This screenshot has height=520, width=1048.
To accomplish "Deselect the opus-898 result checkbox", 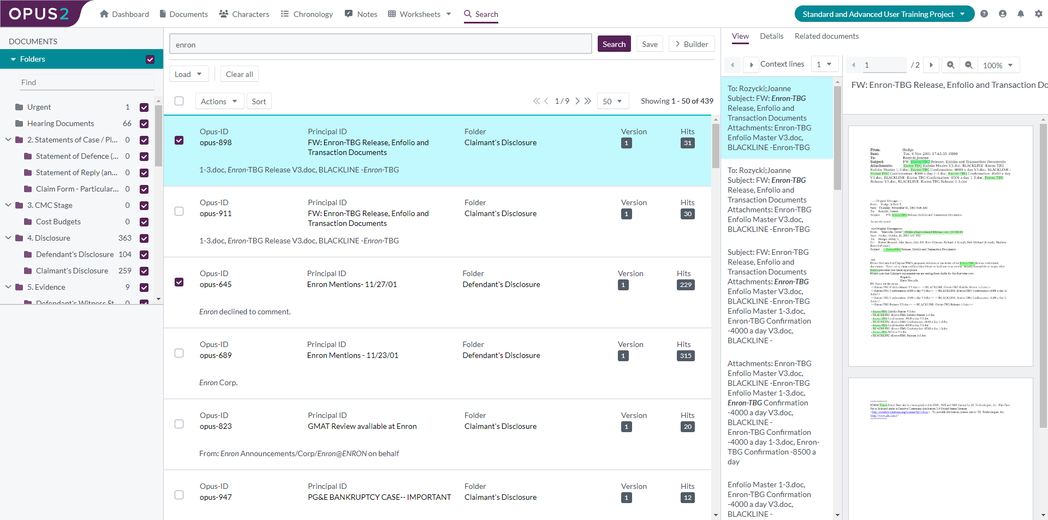I will pos(179,140).
